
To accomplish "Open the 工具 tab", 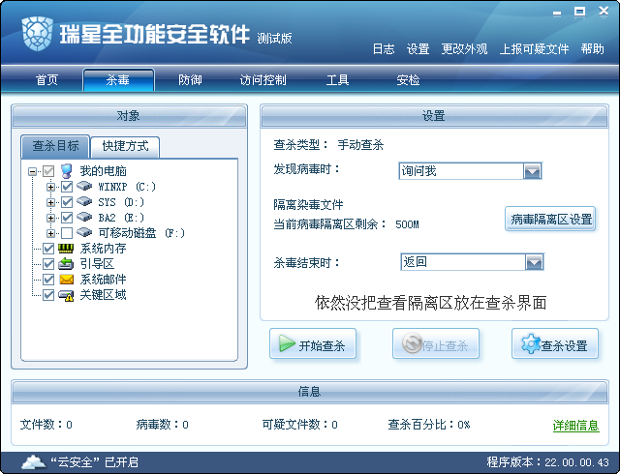I will pyautogui.click(x=337, y=79).
